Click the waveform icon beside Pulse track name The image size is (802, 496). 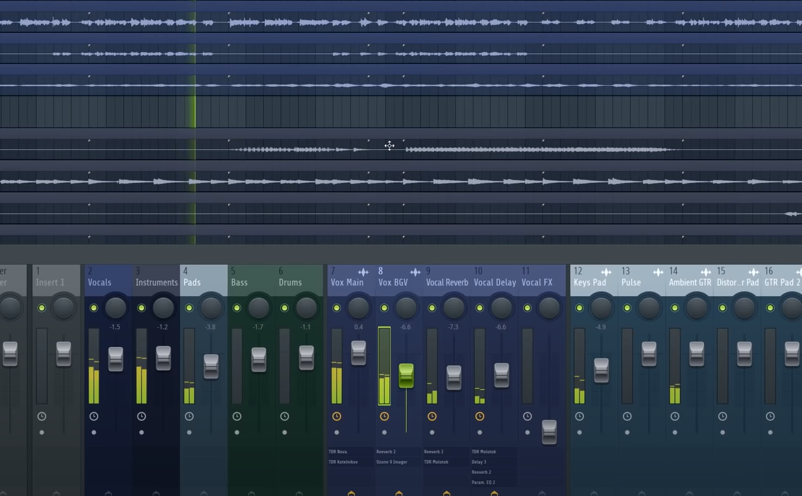coord(658,272)
